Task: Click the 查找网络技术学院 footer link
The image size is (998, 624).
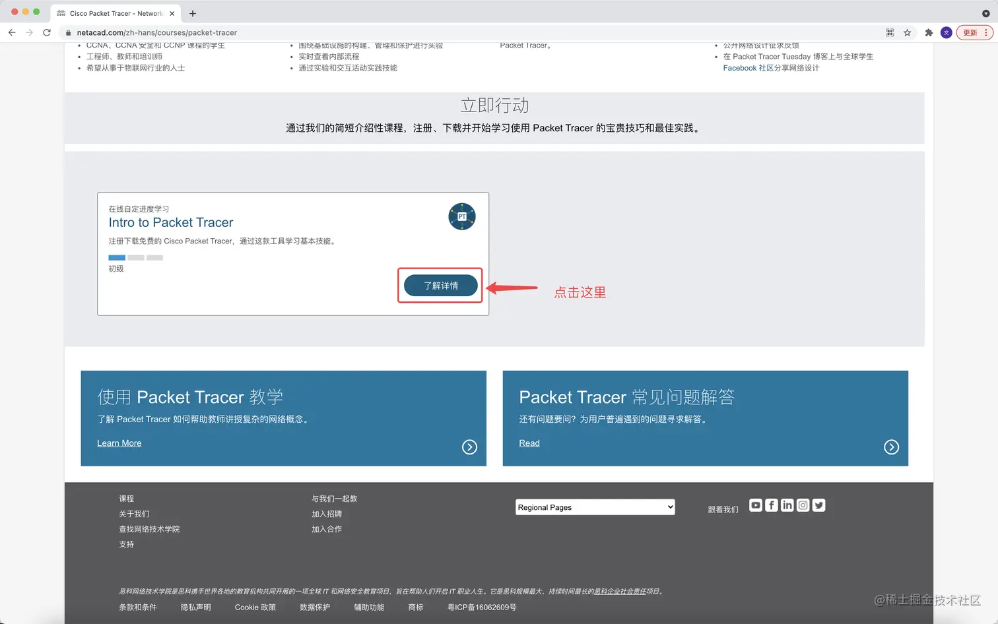Action: tap(149, 529)
